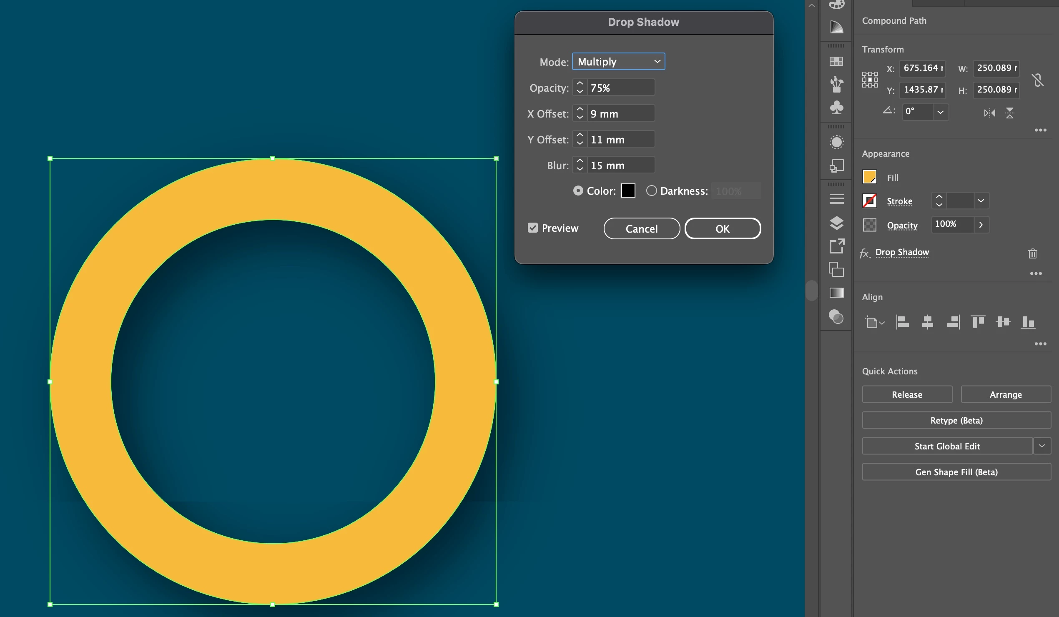Open the Layers panel icon
The width and height of the screenshot is (1059, 617).
(836, 223)
